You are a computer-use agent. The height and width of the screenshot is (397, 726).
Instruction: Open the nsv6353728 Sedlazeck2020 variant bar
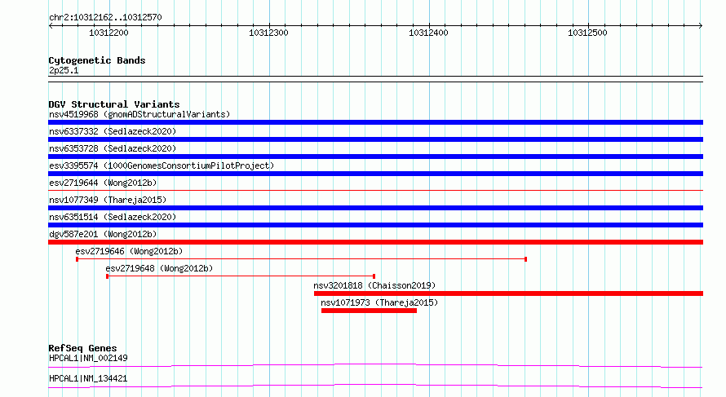375,157
